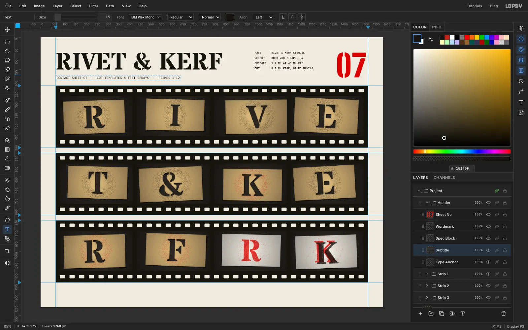Expand the Strip 1 group

pyautogui.click(x=427, y=274)
